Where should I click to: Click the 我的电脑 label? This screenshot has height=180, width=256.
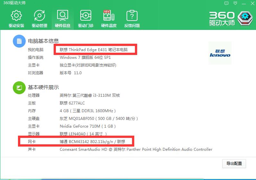click(x=36, y=50)
